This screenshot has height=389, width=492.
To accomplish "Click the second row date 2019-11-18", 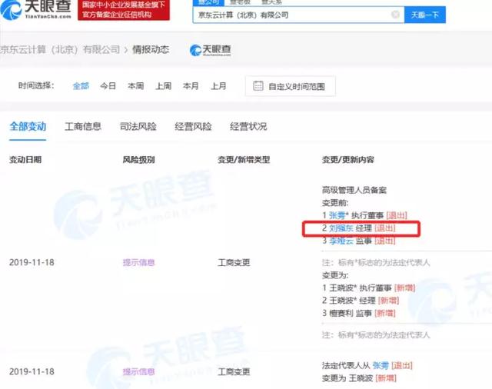I will [32, 372].
